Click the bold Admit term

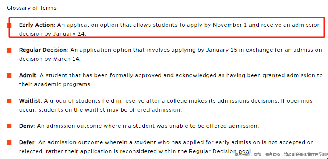tap(28, 75)
